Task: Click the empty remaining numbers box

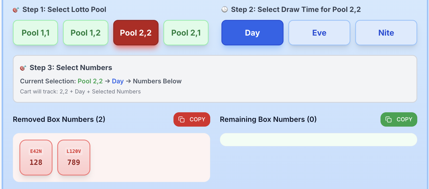Action: coord(318,140)
